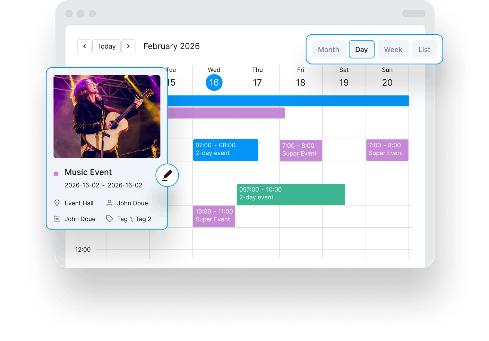Jump to Today
489x341 pixels.
click(106, 46)
